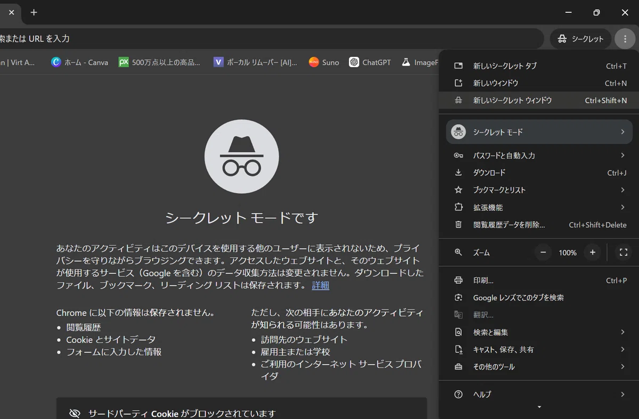Open その他のツール submenu

tap(539, 367)
